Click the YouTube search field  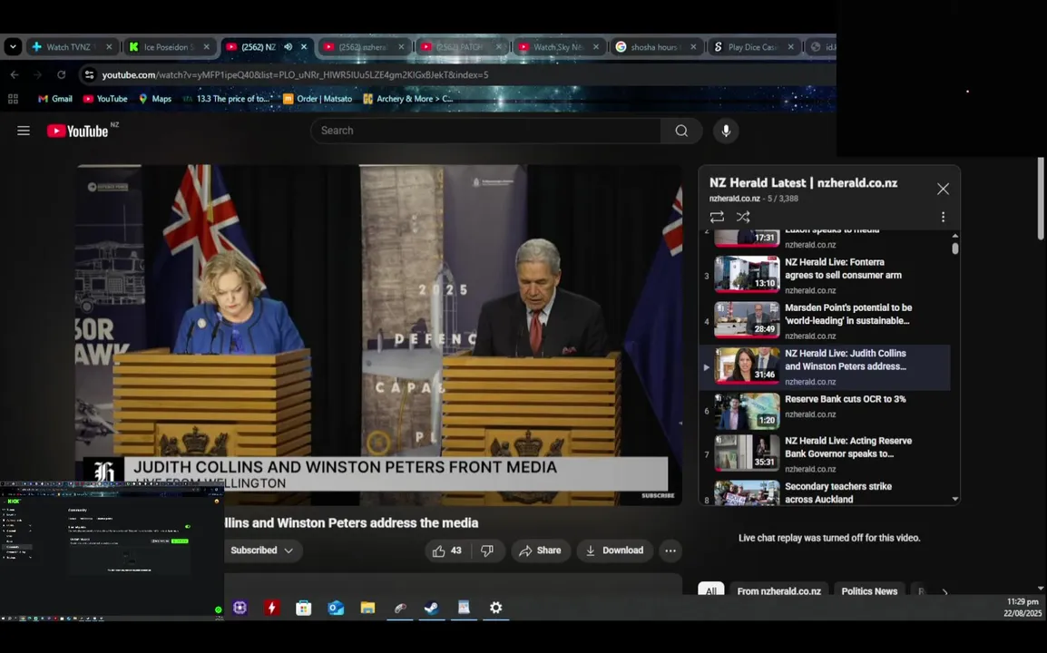486,131
